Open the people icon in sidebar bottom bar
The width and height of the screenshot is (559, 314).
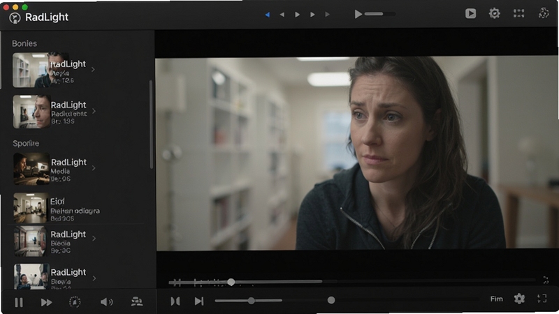[x=137, y=302]
